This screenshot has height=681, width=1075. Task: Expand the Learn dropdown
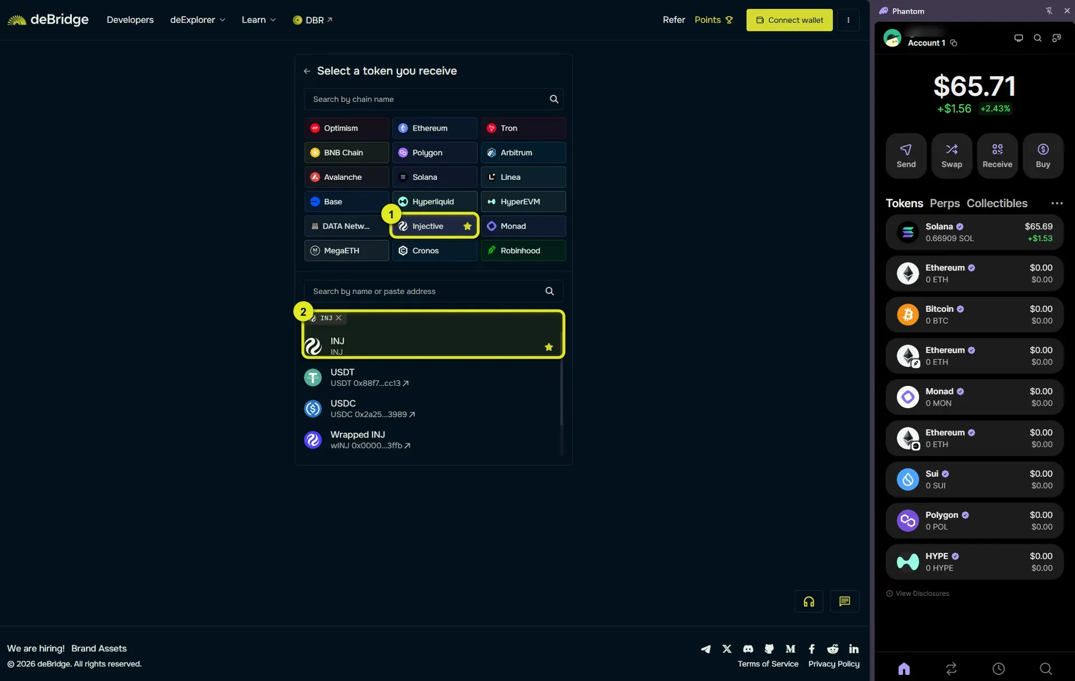(x=259, y=20)
